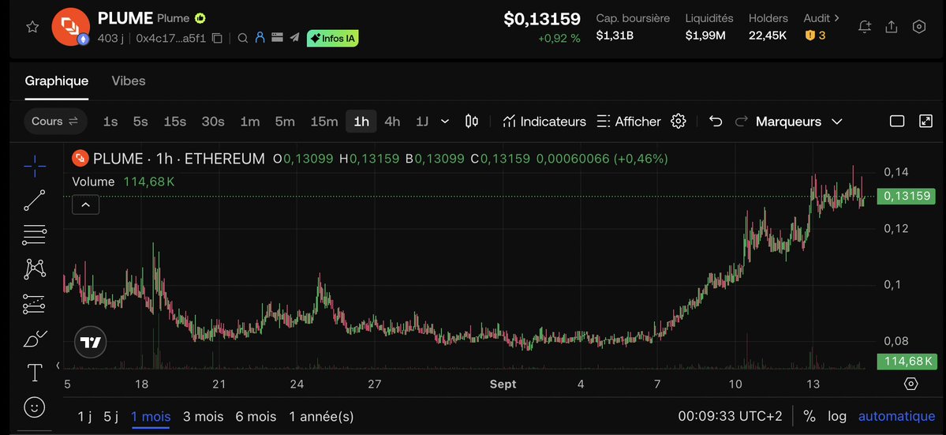Image resolution: width=946 pixels, height=435 pixels.
Task: Select the 1J interval
Action: click(422, 122)
